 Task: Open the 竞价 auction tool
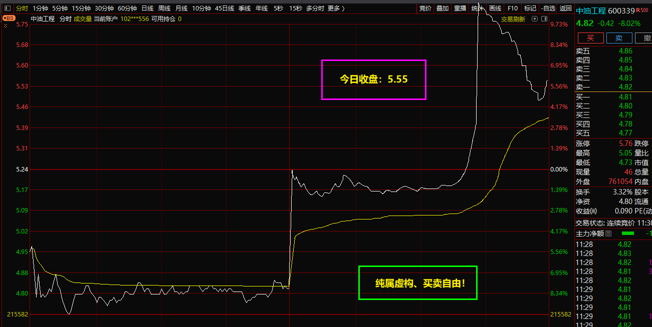pyautogui.click(x=425, y=8)
